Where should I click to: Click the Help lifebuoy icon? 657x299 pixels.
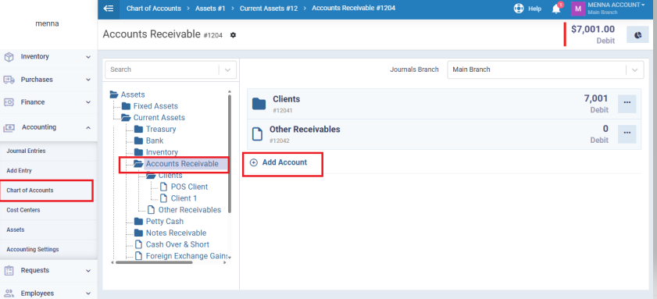(x=519, y=9)
